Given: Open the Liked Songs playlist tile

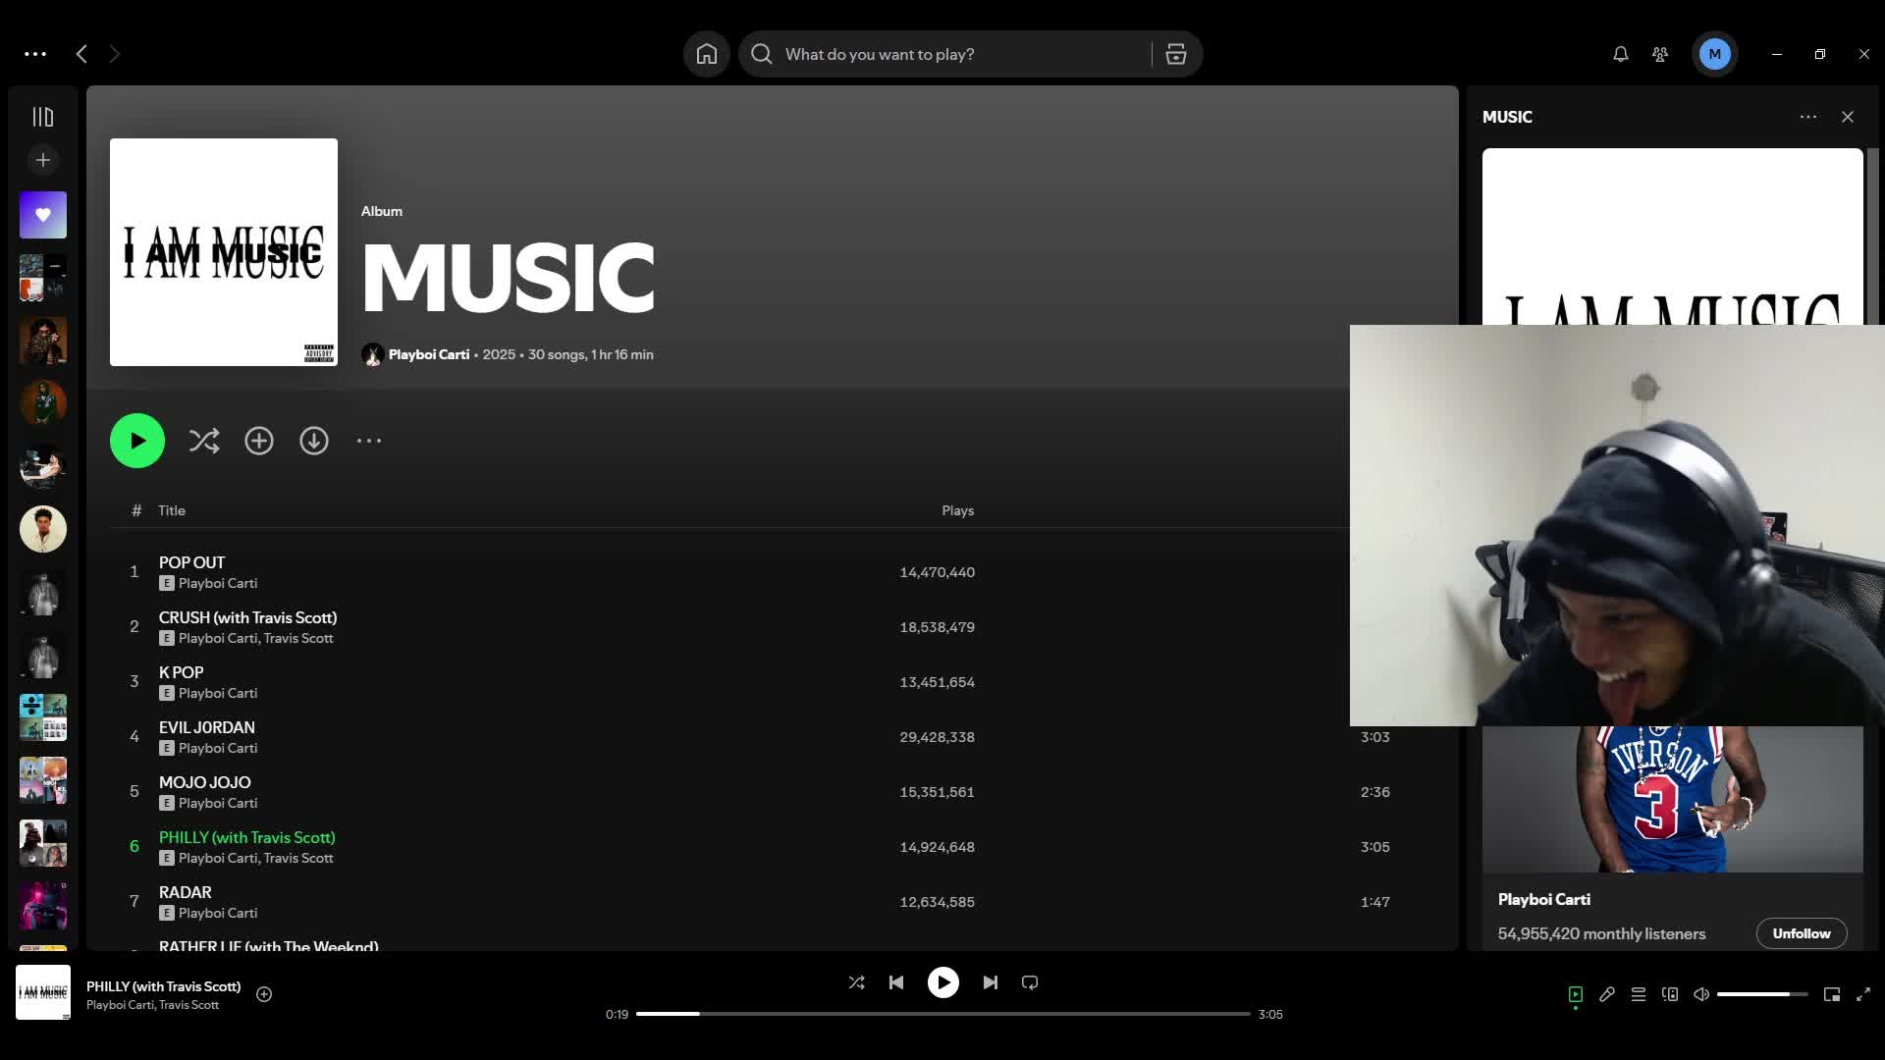Looking at the screenshot, I should [x=43, y=215].
